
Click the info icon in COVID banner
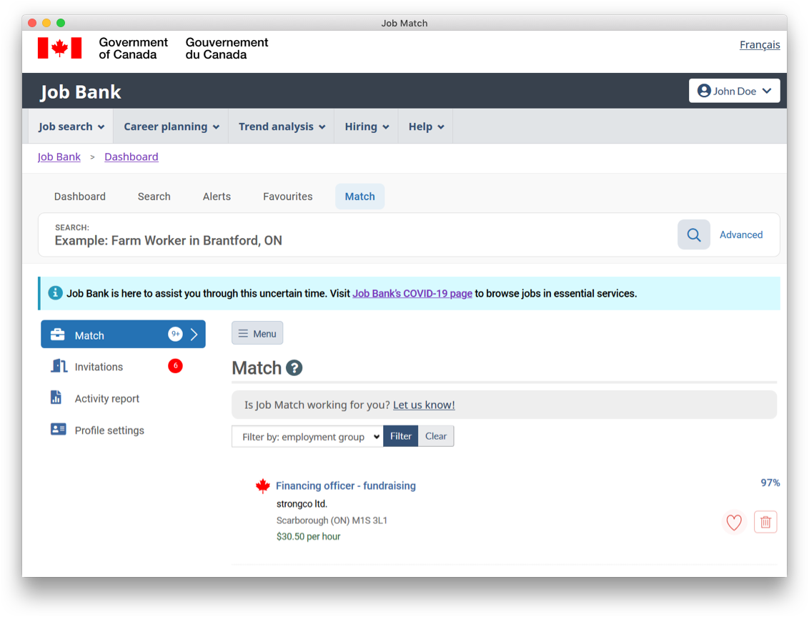coord(55,293)
